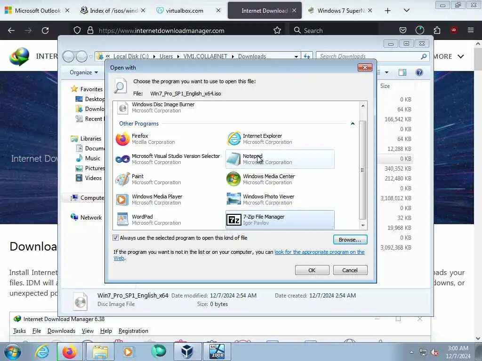The image size is (482, 361).
Task: Expand the Explorer address bar history dropdown
Action: coord(296,56)
